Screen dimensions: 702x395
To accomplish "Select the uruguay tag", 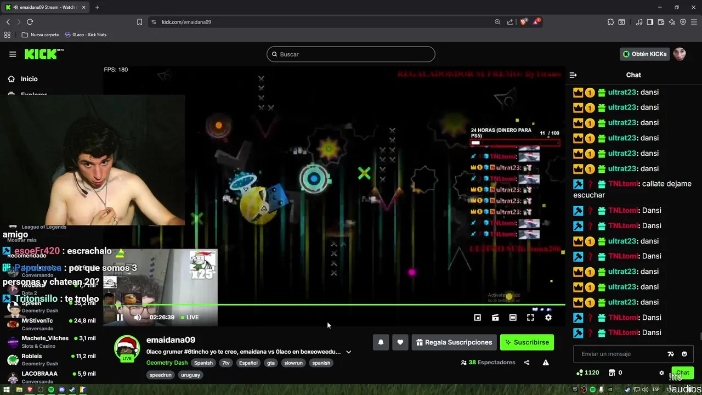I will (x=190, y=375).
